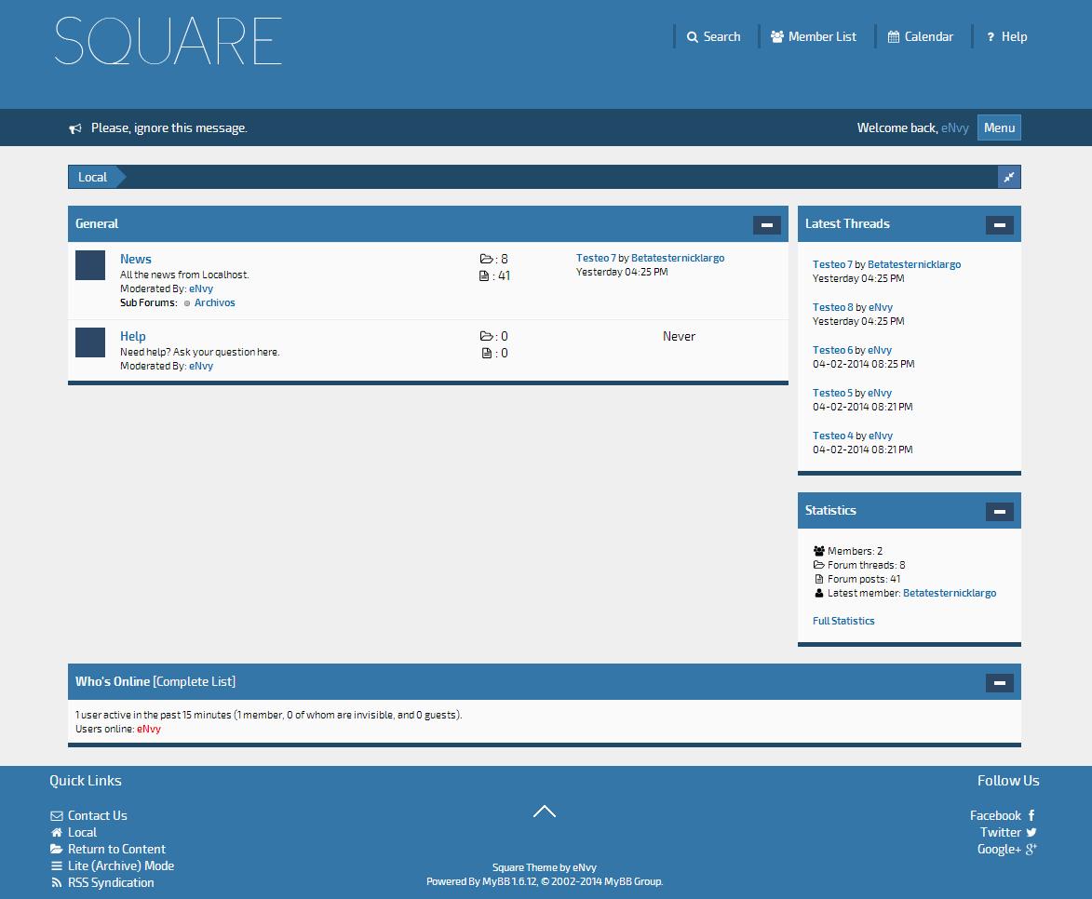Open Testeo 7 in News last post
The width and height of the screenshot is (1092, 899).
click(x=596, y=259)
